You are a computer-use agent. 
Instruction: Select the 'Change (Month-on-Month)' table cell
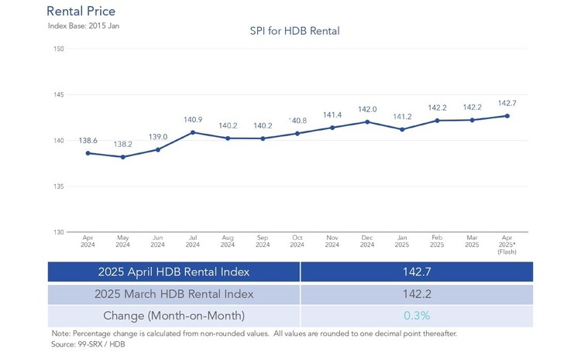coord(174,316)
